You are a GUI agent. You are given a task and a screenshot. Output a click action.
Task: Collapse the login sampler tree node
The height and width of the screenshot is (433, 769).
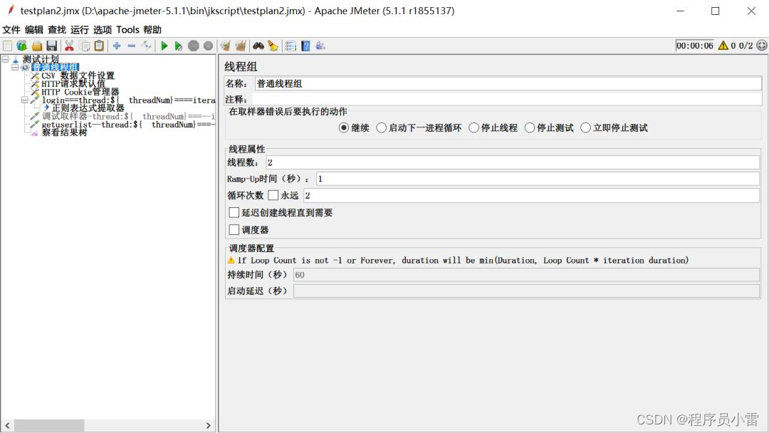click(23, 100)
